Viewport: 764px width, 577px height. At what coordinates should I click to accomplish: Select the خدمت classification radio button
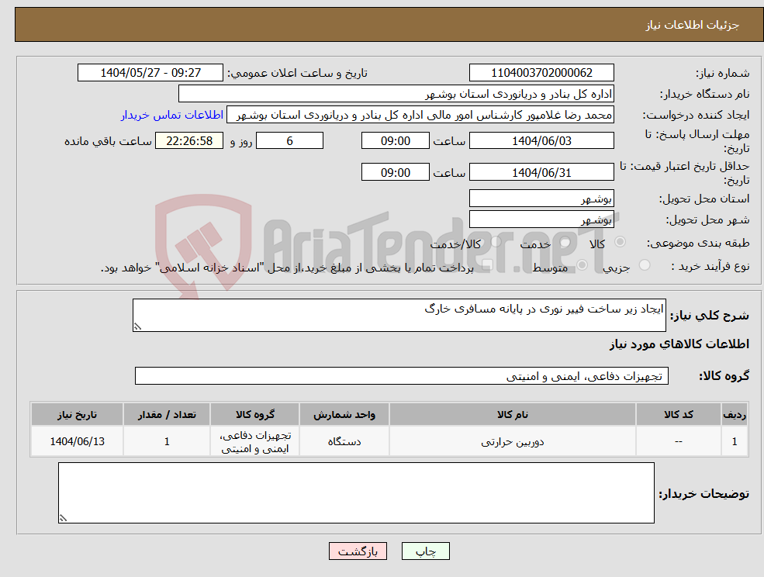tap(565, 243)
